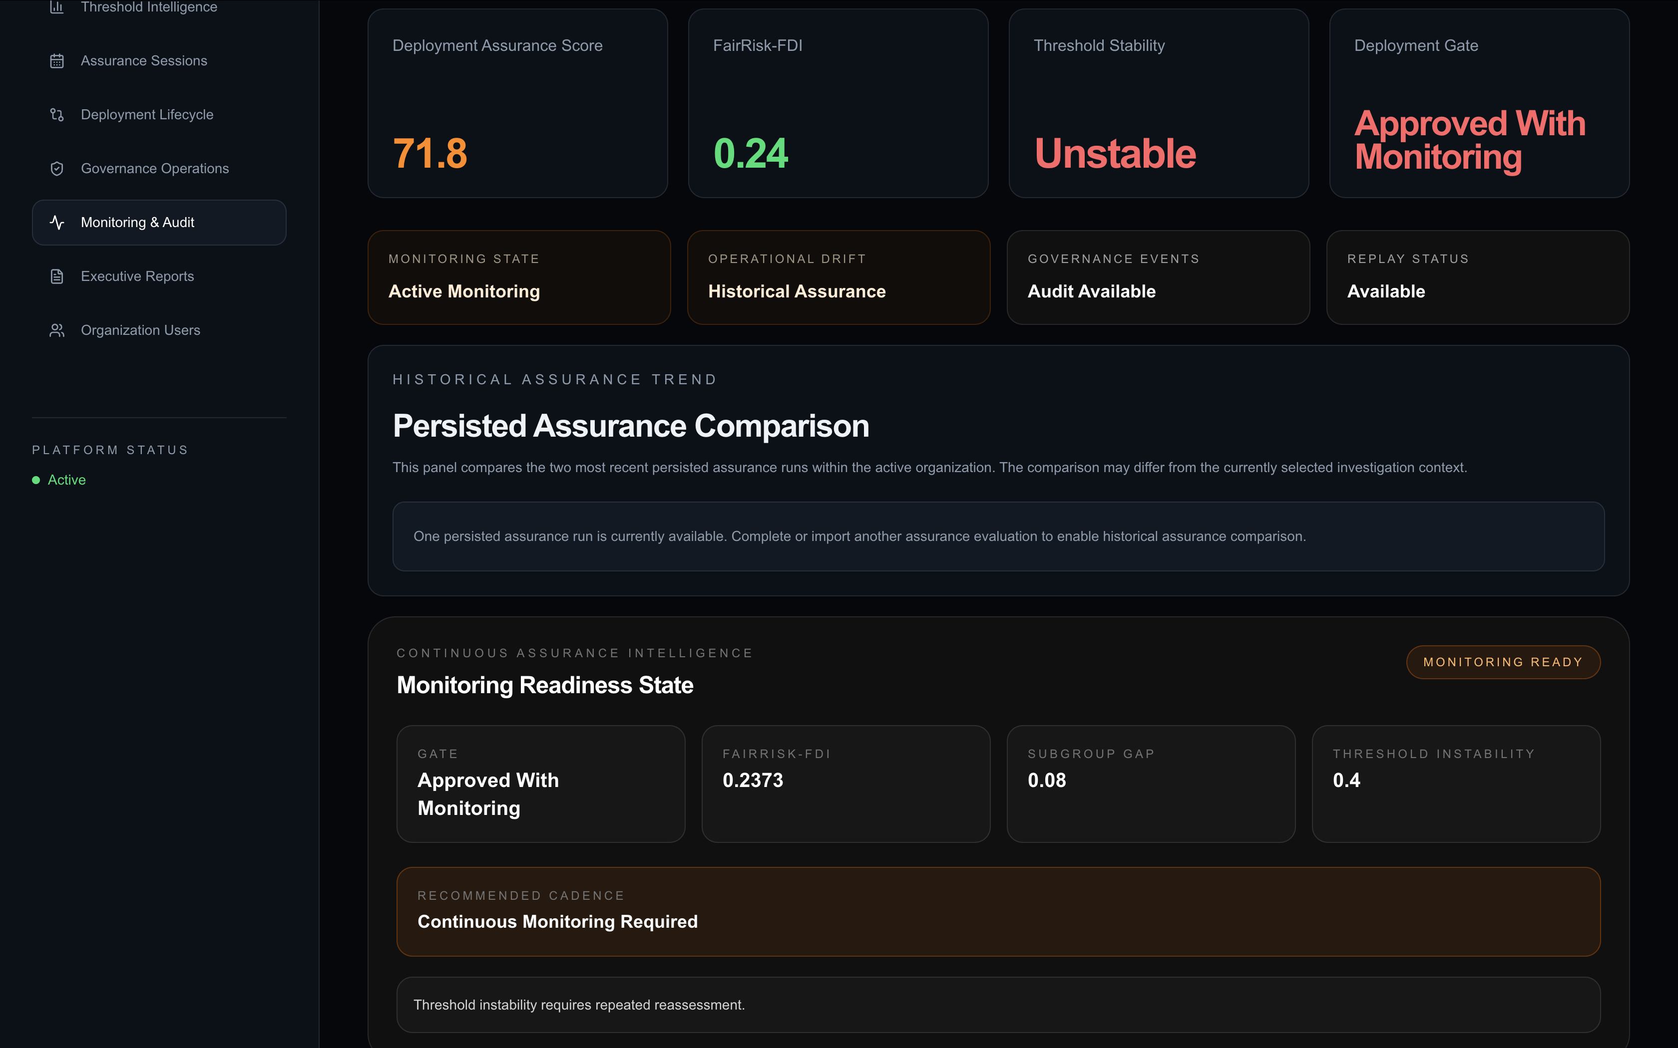Viewport: 1678px width, 1048px height.
Task: Click the Continuous Monitoring Required cadence box
Action: (998, 911)
